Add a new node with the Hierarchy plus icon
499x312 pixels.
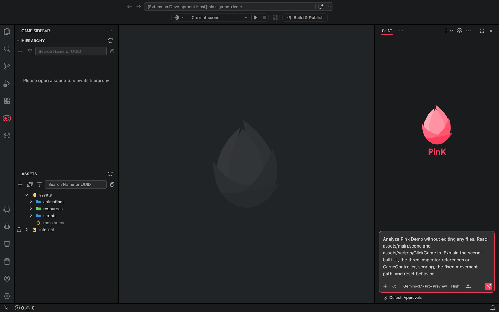[20, 51]
